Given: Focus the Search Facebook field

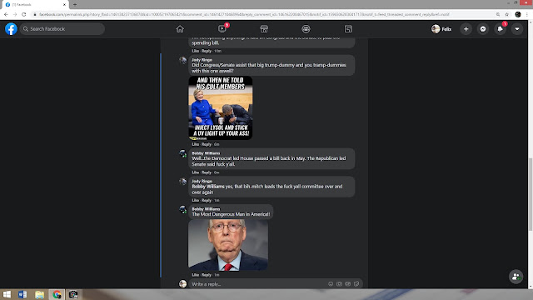Looking at the screenshot, I should (62, 29).
